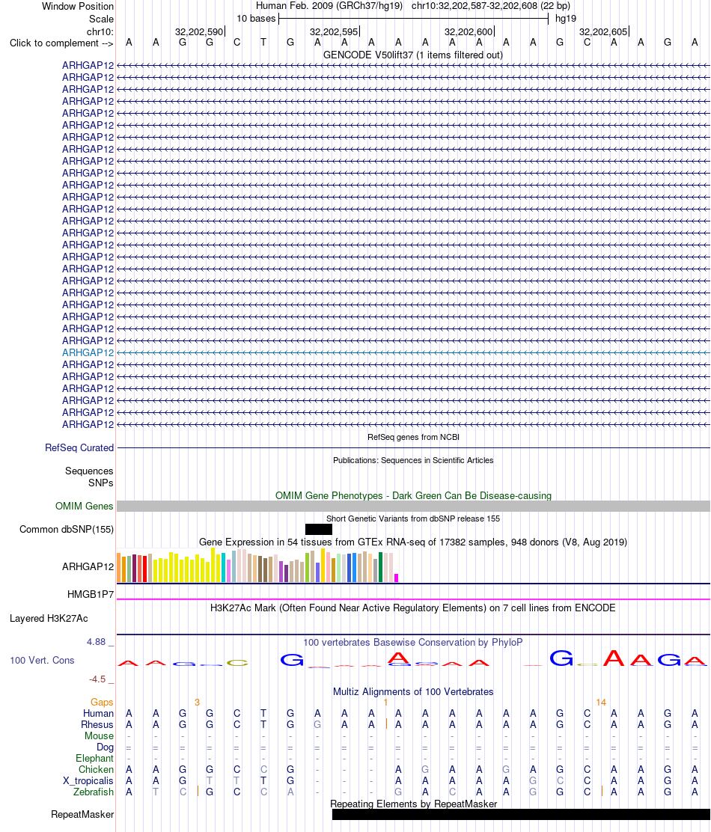
Task: Click the 'RefSeq genes from NCBI' track title
Action: (413, 437)
